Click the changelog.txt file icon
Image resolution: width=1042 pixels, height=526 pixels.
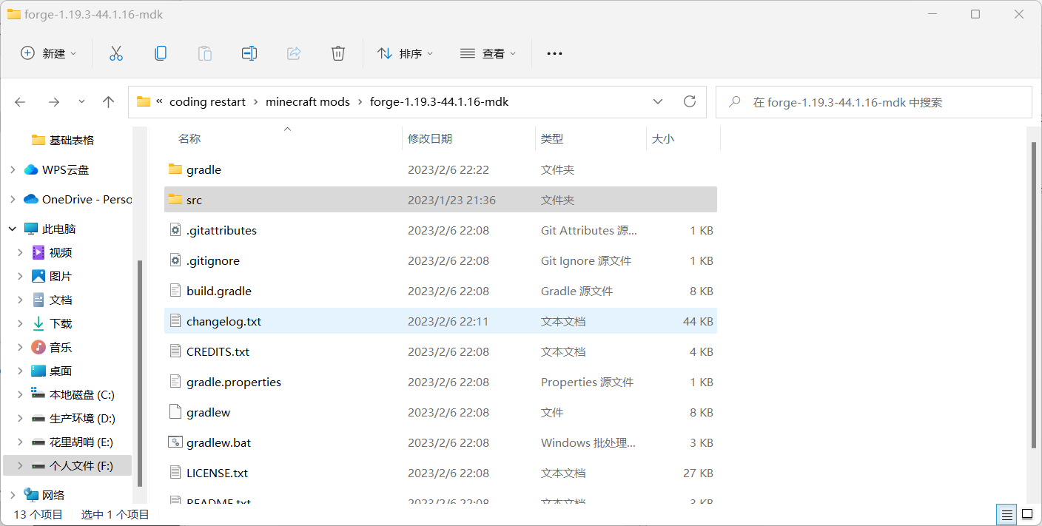click(175, 321)
